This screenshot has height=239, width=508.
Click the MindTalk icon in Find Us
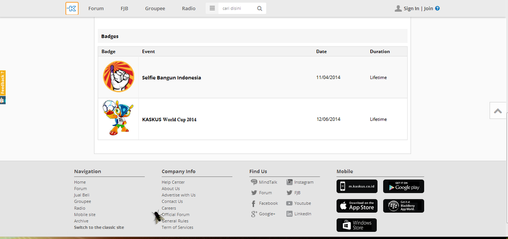pos(254,182)
